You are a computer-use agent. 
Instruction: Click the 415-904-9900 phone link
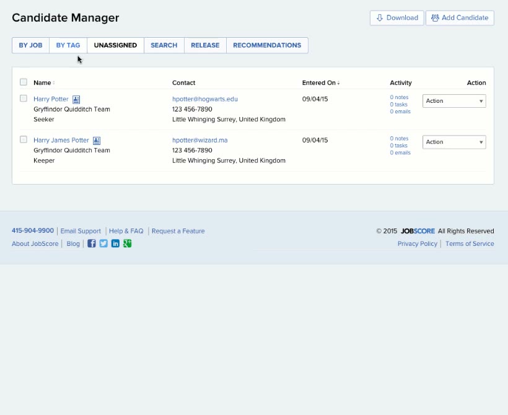[x=33, y=230]
